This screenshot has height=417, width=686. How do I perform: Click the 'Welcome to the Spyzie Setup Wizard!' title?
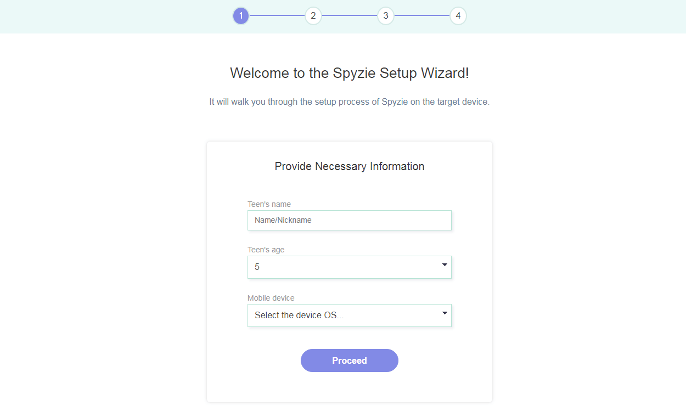click(349, 73)
